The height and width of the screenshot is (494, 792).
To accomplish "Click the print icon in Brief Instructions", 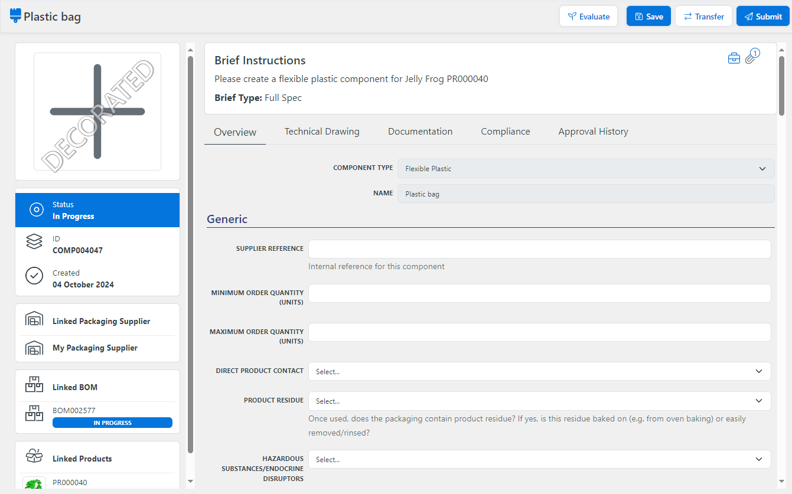I will [x=734, y=58].
